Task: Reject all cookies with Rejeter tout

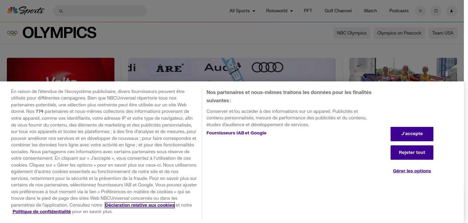Action: 412,153
